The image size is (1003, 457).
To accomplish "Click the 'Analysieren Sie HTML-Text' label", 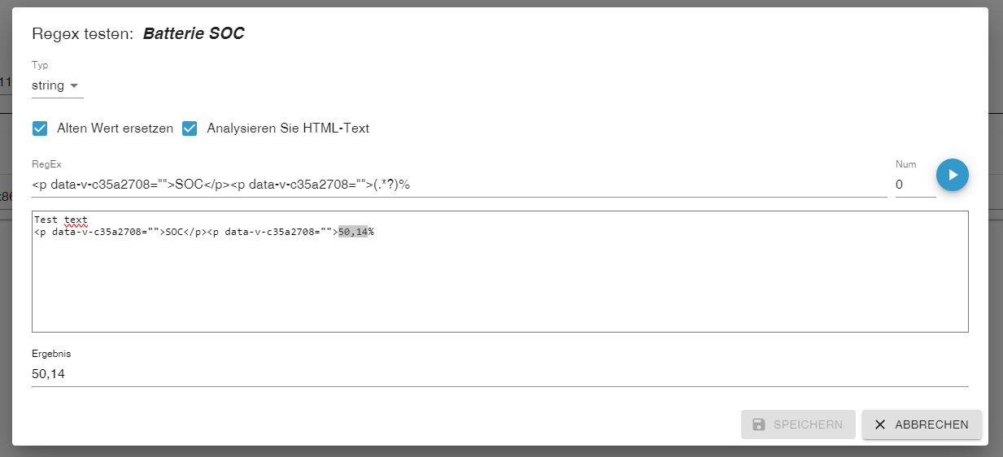I will point(288,128).
